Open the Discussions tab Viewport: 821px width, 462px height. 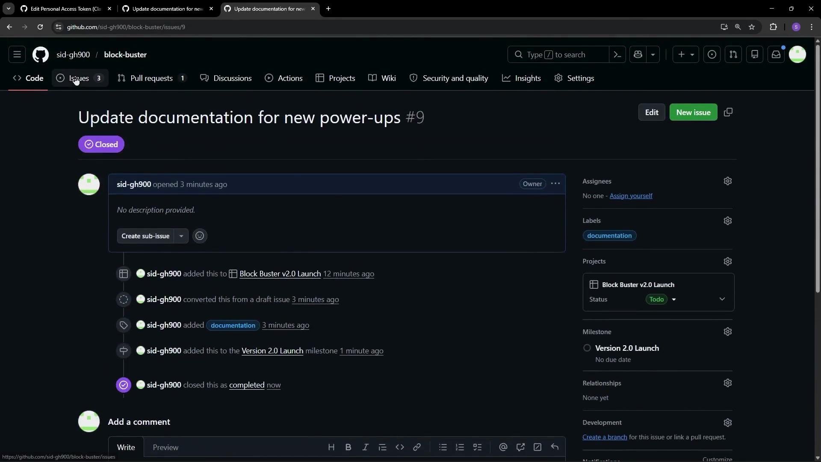point(226,78)
